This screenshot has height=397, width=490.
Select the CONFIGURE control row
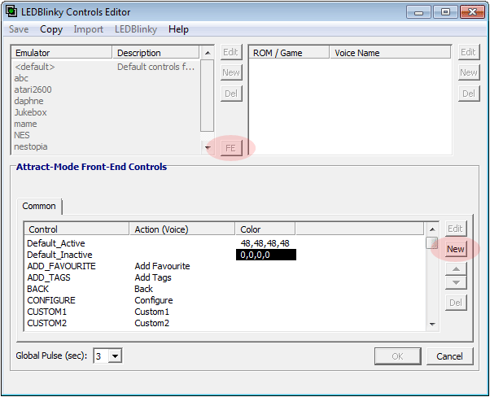(225, 300)
